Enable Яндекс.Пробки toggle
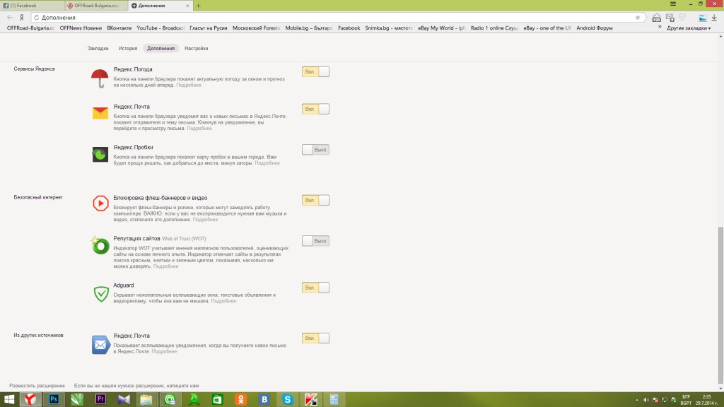 [x=315, y=150]
